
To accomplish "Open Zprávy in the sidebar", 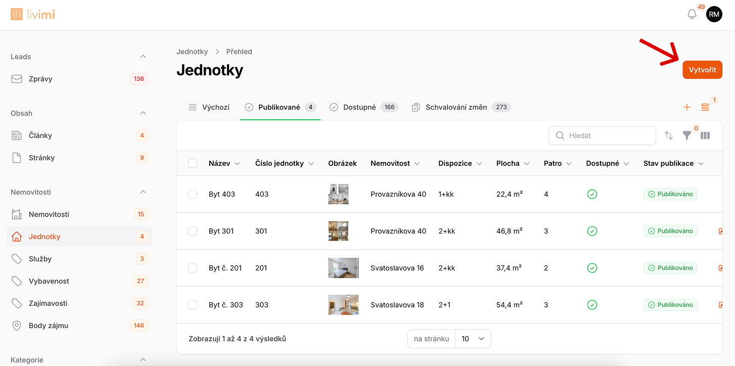I will [79, 79].
